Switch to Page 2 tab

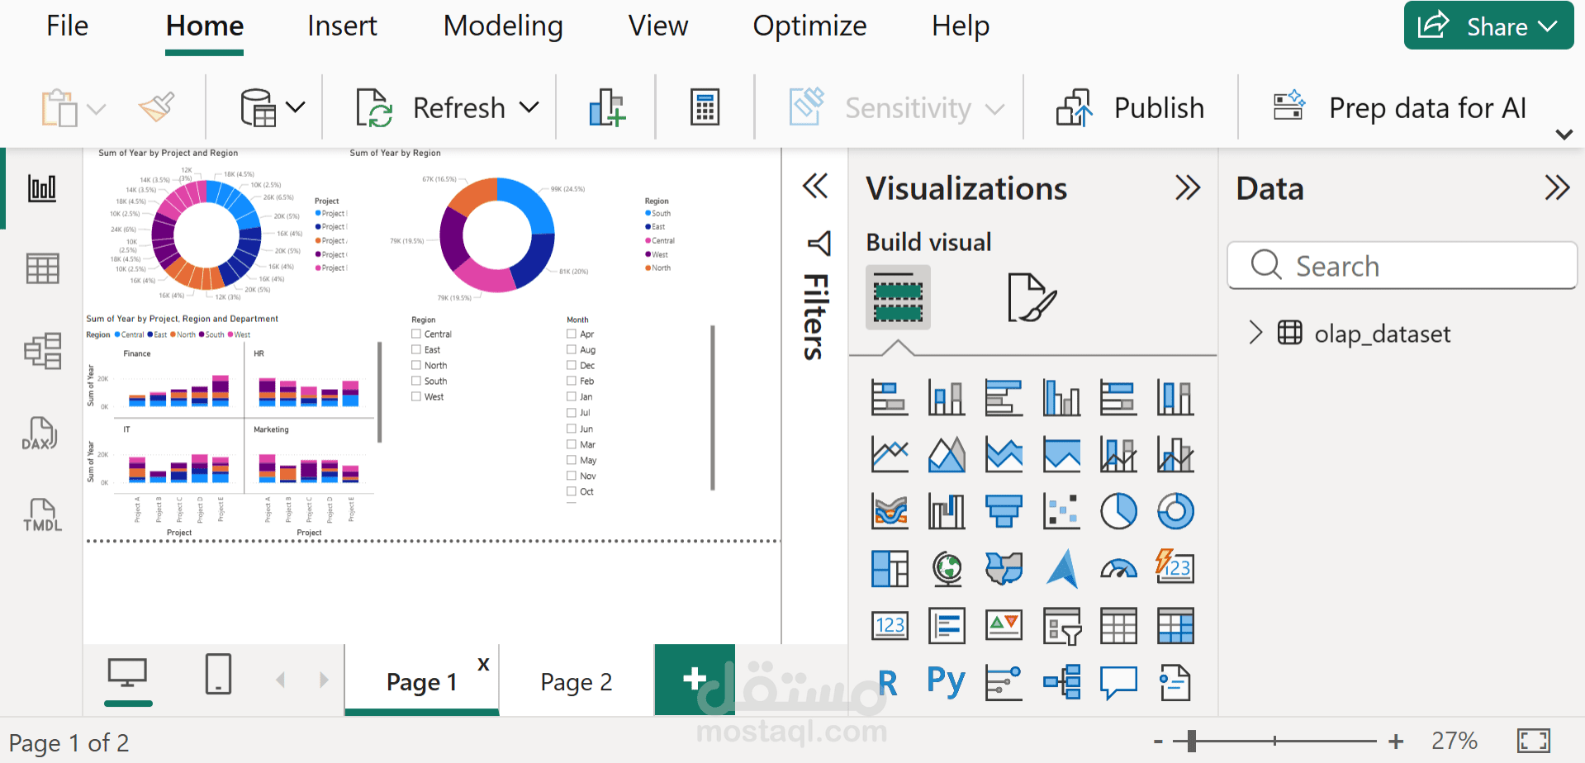pyautogui.click(x=576, y=682)
